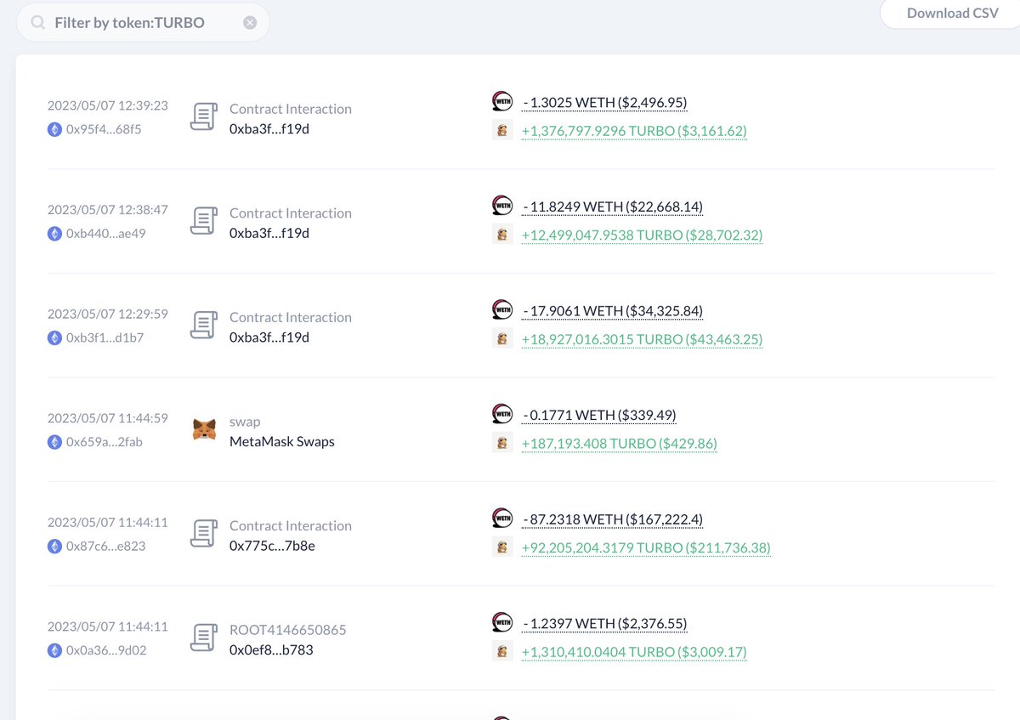Image resolution: width=1020 pixels, height=720 pixels.
Task: Open +92,205,204.3179 TURBO amount link
Action: (646, 548)
